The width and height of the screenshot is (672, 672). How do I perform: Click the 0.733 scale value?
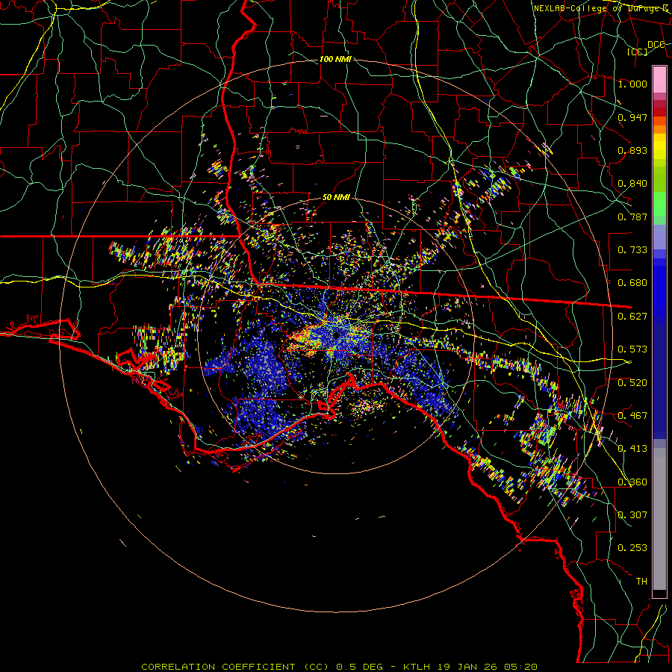click(632, 249)
